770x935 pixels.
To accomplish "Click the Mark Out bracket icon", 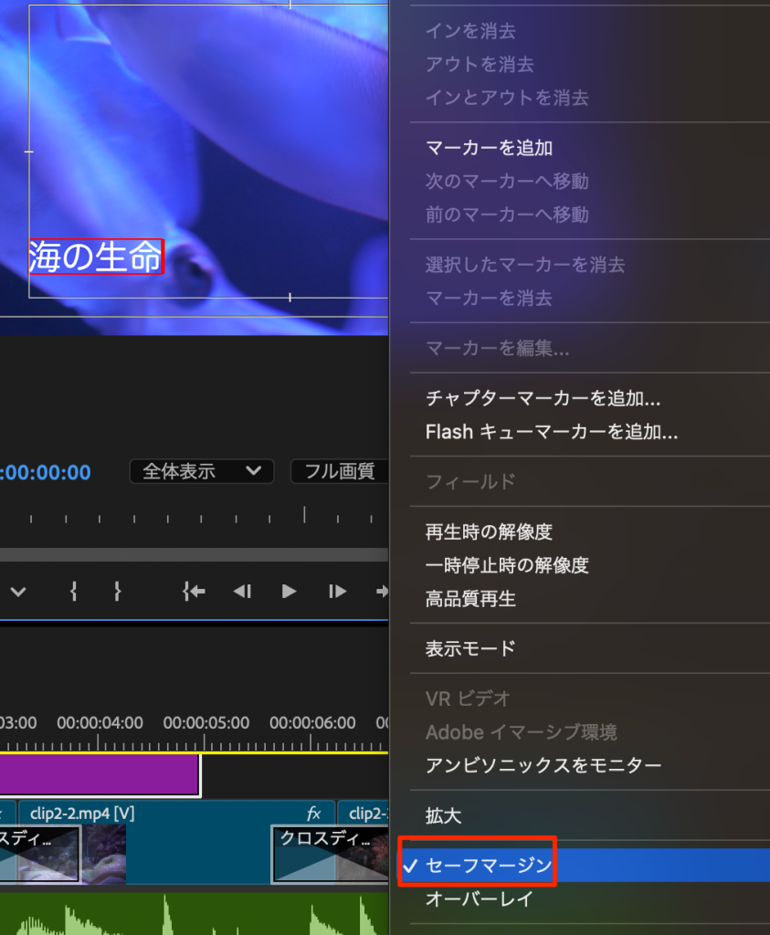I will 117,592.
